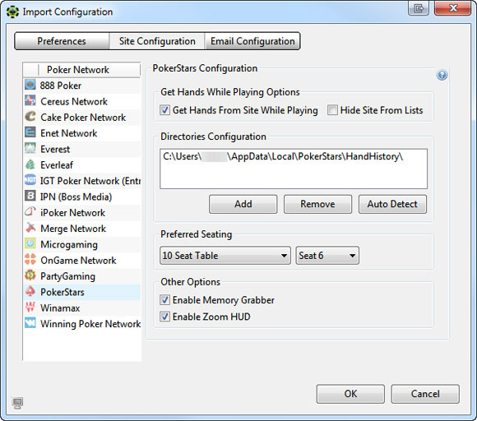477x421 pixels.
Task: Close the Import Configuration dialog
Action: (452, 8)
